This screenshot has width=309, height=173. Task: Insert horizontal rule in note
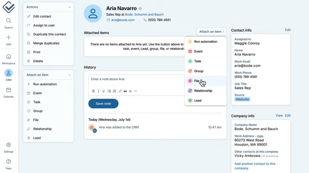coord(135,91)
